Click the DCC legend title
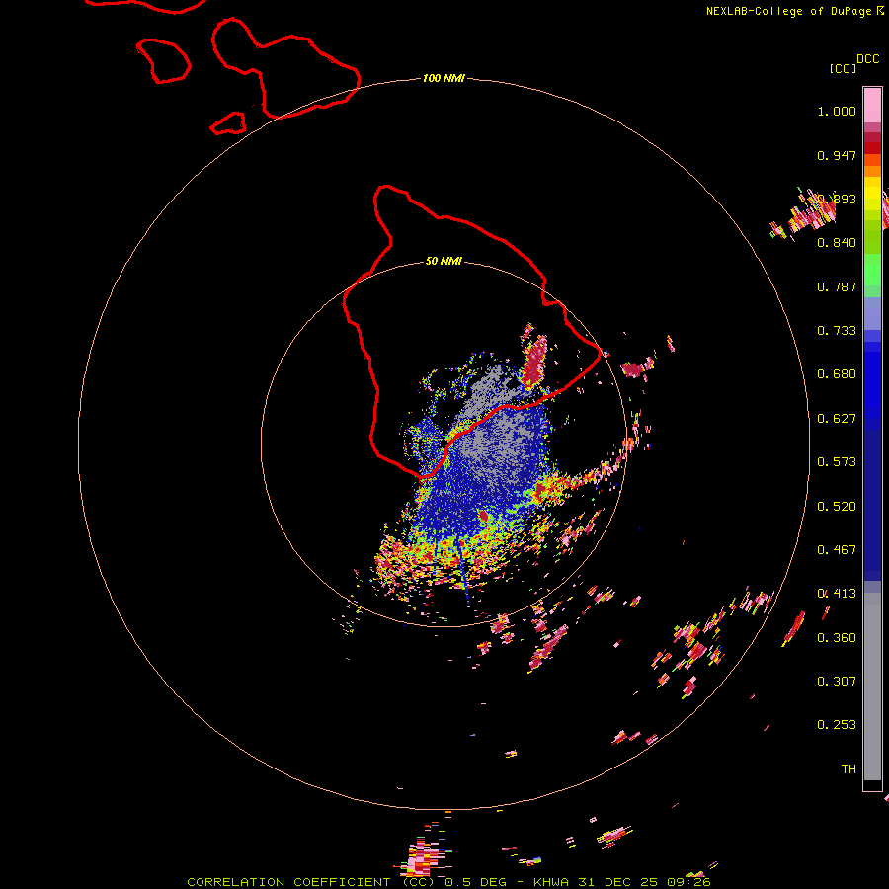The height and width of the screenshot is (889, 889). (x=868, y=59)
